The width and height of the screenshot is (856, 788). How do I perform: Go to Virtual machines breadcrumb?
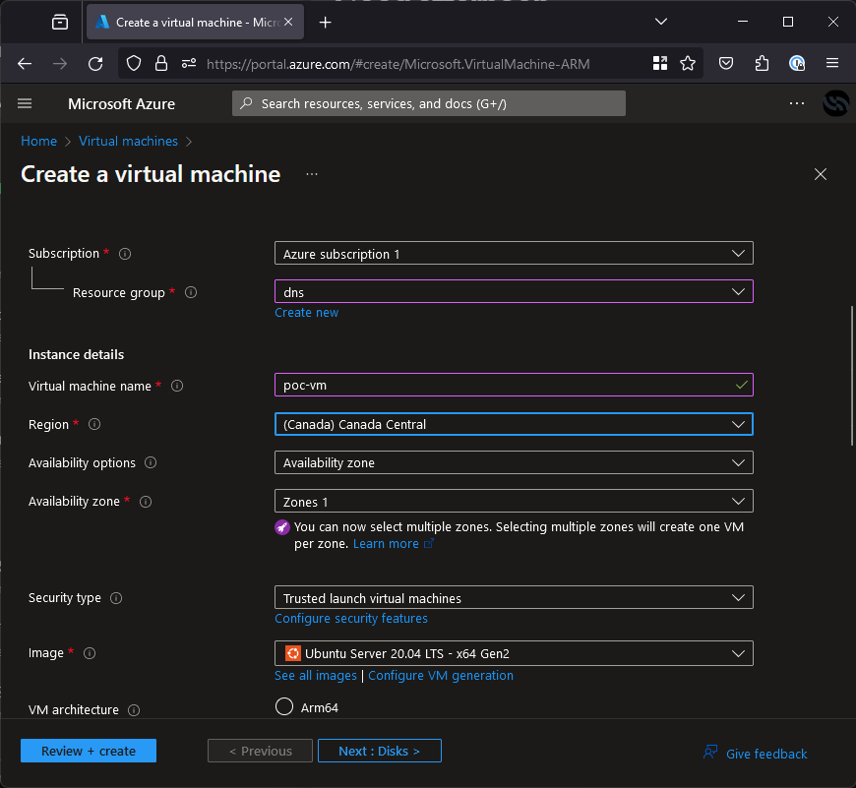pyautogui.click(x=128, y=141)
